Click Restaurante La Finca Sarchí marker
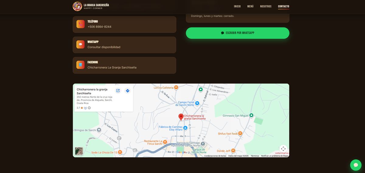The height and width of the screenshot is (173, 365). point(165,142)
